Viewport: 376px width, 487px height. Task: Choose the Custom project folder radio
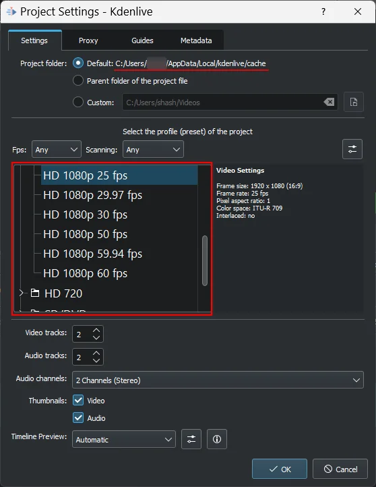(x=78, y=102)
